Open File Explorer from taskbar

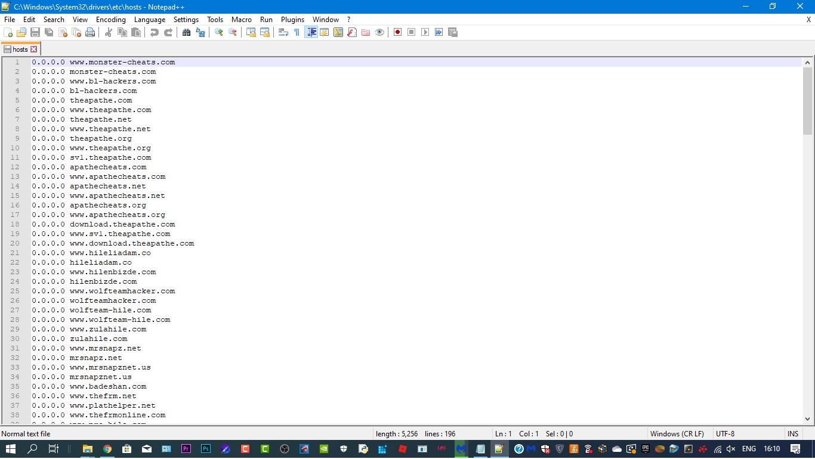(x=87, y=449)
